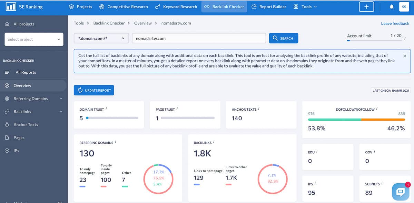Open the Keyword Research tool
This screenshot has height=203, width=414.
(x=176, y=6)
